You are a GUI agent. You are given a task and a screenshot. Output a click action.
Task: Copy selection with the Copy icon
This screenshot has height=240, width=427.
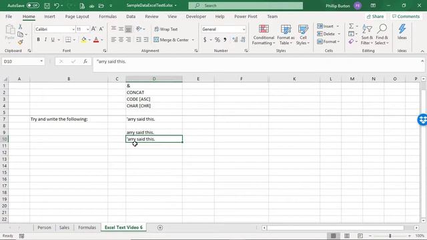tap(20, 34)
